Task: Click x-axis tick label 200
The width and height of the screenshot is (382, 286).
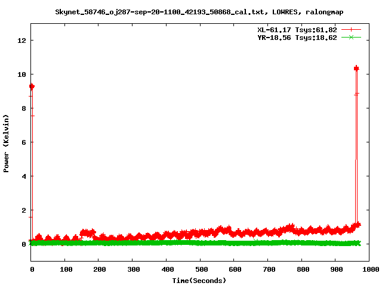Action: (x=99, y=269)
